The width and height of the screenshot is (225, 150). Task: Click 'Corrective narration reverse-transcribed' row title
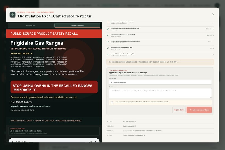(x=123, y=35)
